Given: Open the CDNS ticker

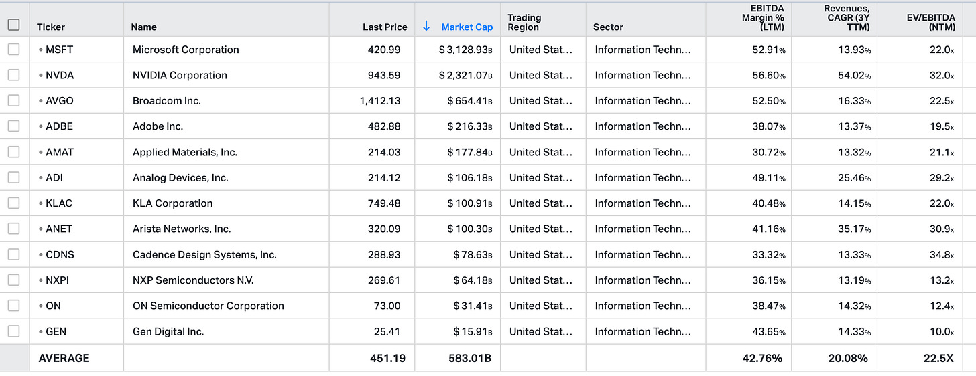Looking at the screenshot, I should (x=60, y=254).
